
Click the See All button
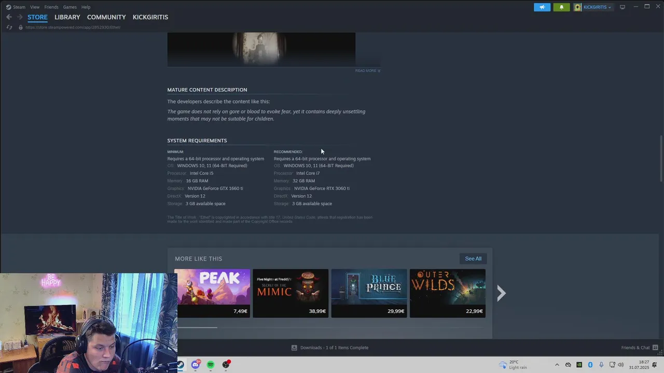pyautogui.click(x=473, y=259)
